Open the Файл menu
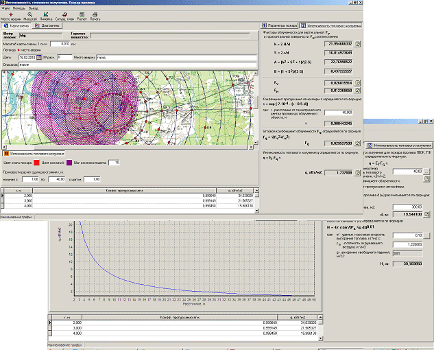Image resolution: width=434 pixels, height=350 pixels. pos(5,8)
